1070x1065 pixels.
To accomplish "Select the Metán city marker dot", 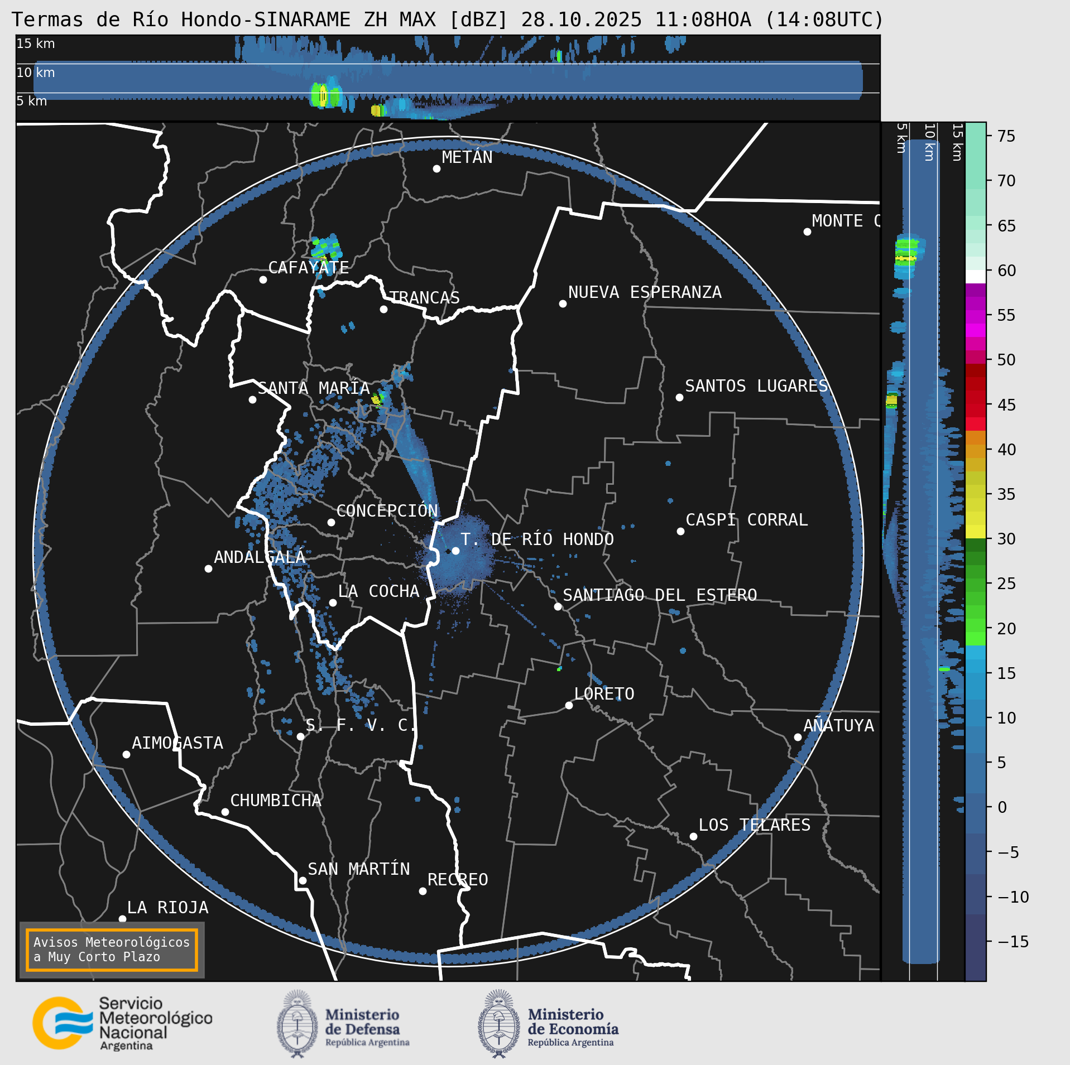I will [x=436, y=168].
